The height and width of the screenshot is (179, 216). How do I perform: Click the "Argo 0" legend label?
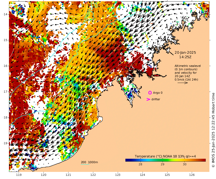[158, 93]
